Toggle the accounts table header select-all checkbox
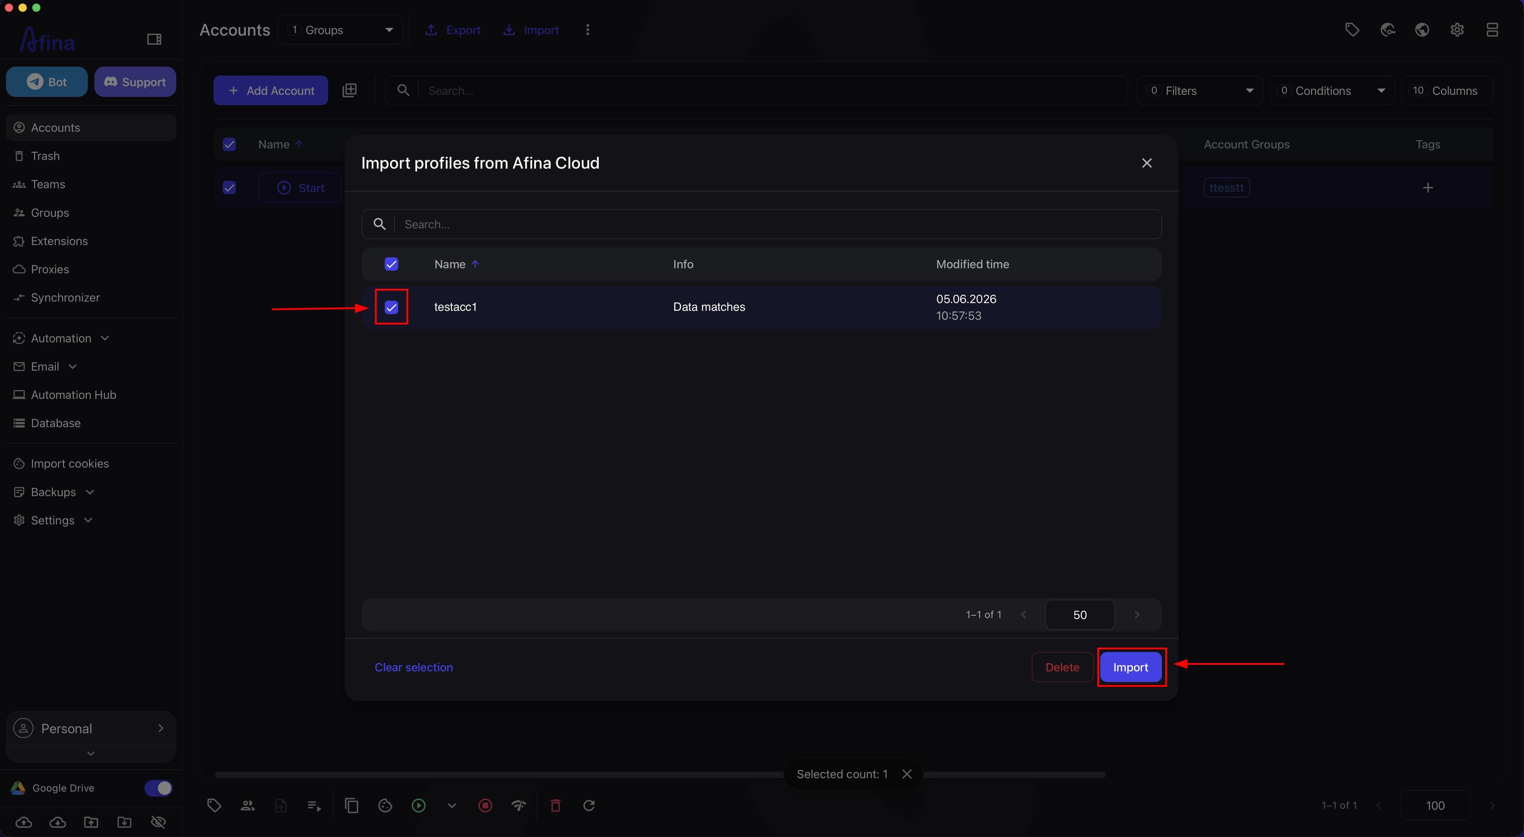Image resolution: width=1524 pixels, height=837 pixels. (229, 144)
